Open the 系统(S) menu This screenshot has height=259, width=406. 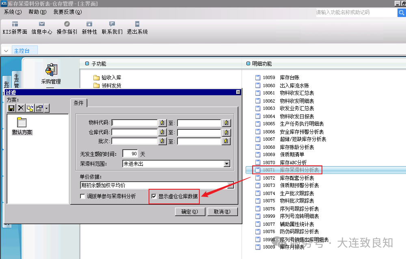point(13,12)
